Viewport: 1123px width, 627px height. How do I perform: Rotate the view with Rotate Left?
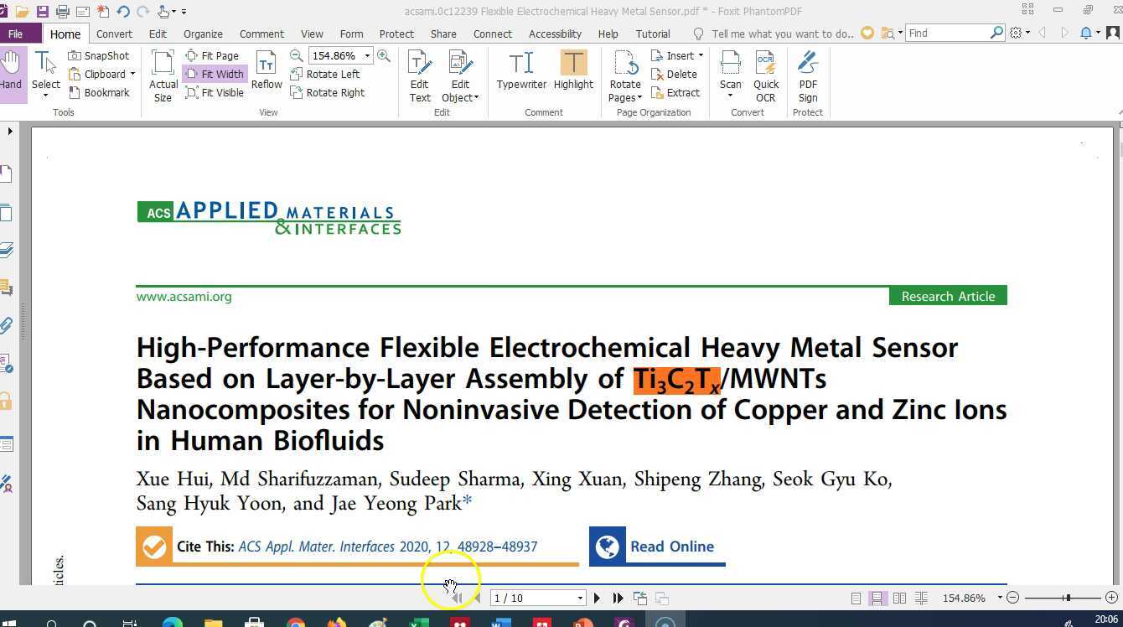[325, 74]
